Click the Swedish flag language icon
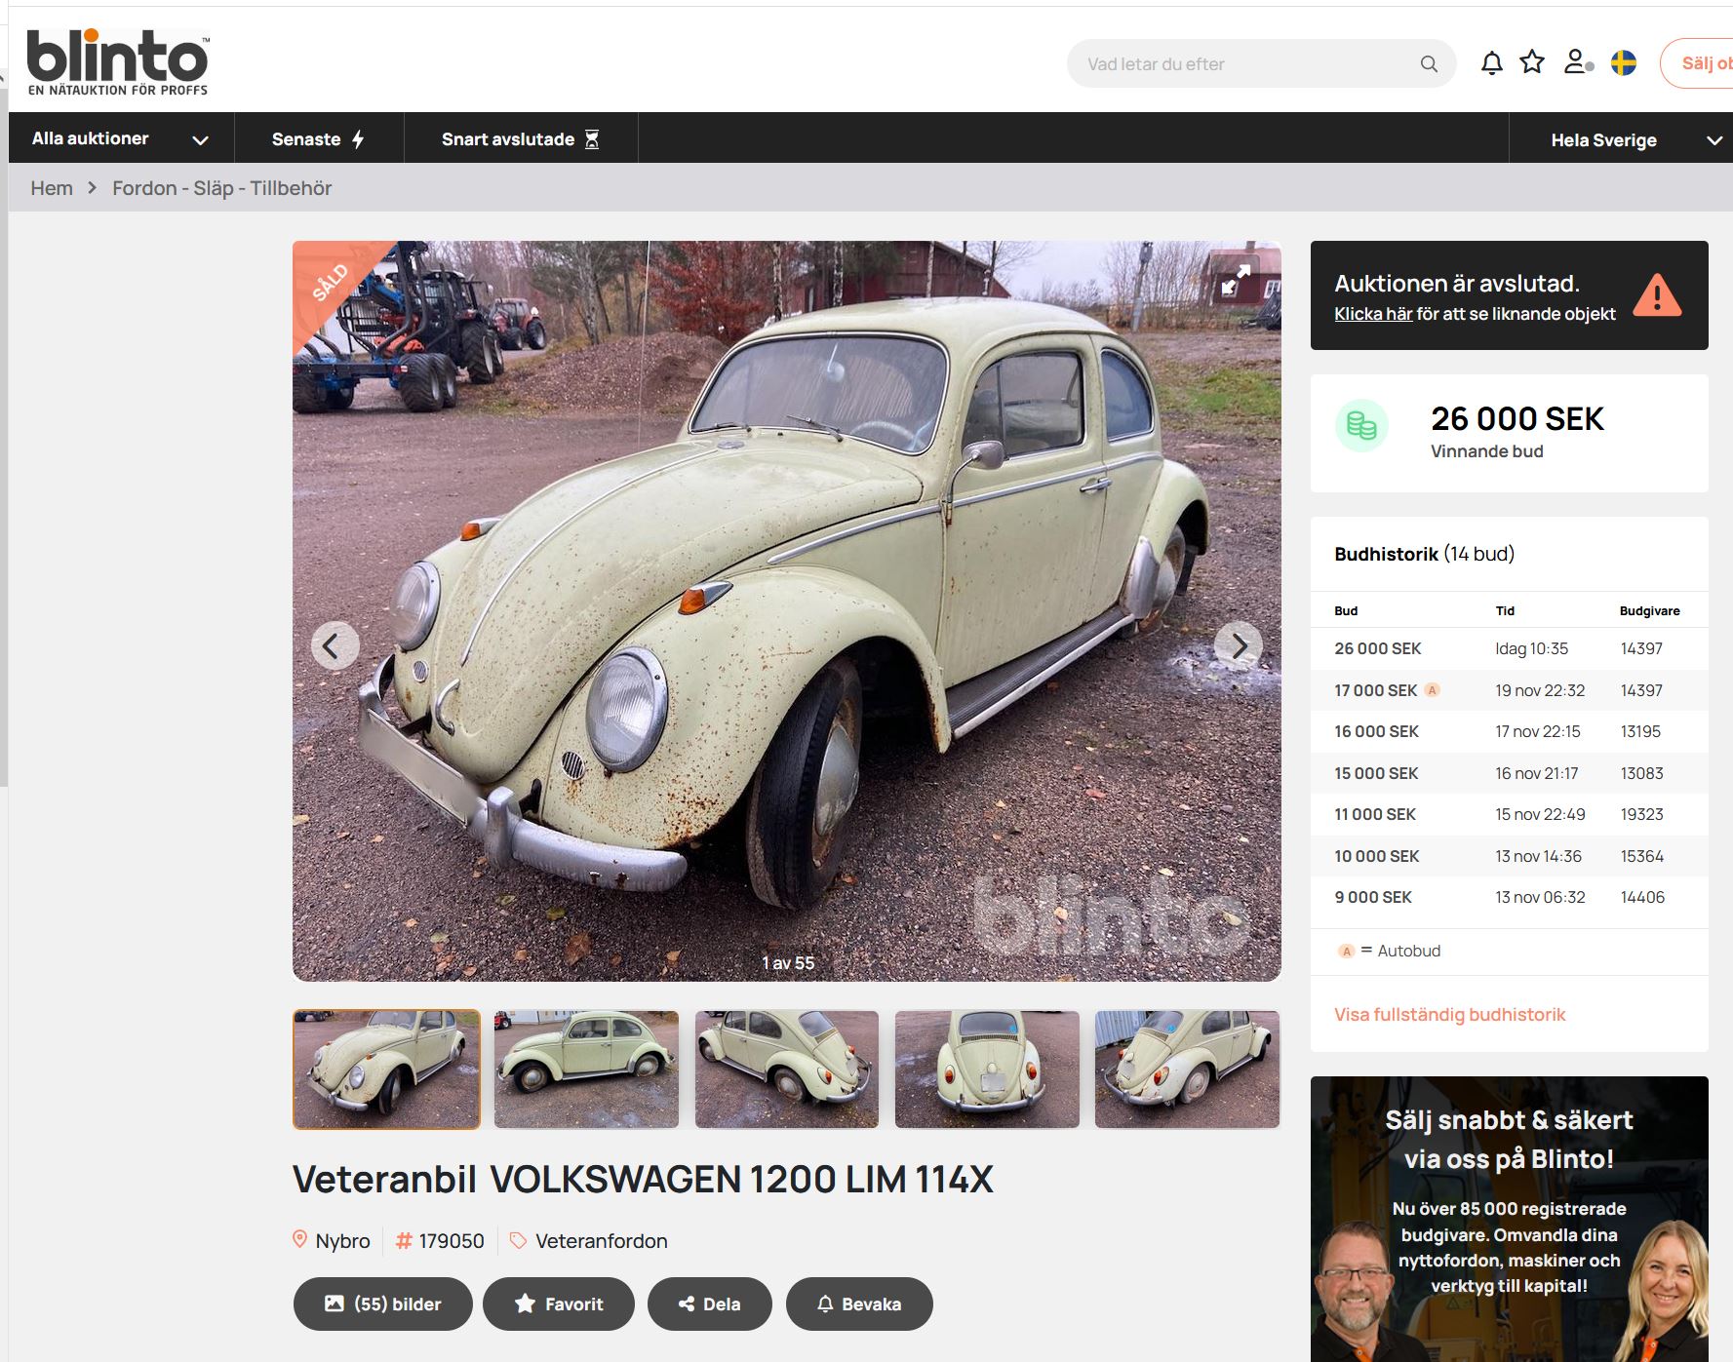1733x1362 pixels. tap(1623, 61)
